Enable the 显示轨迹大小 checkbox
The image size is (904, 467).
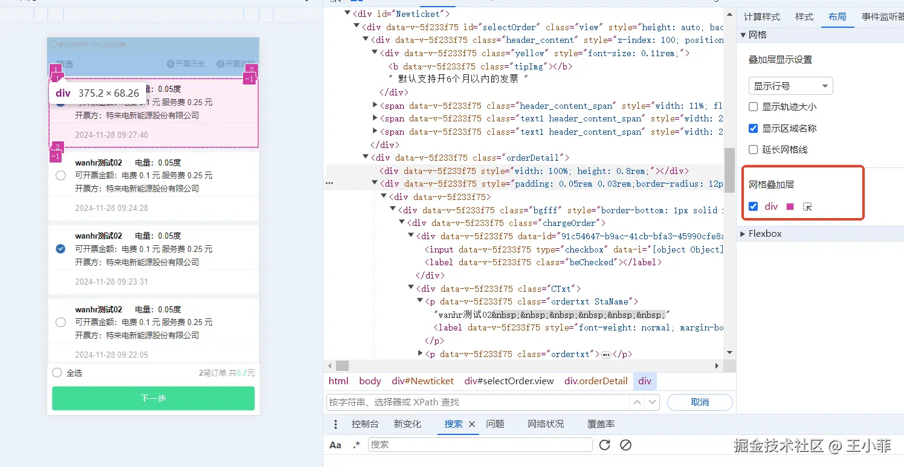(753, 107)
